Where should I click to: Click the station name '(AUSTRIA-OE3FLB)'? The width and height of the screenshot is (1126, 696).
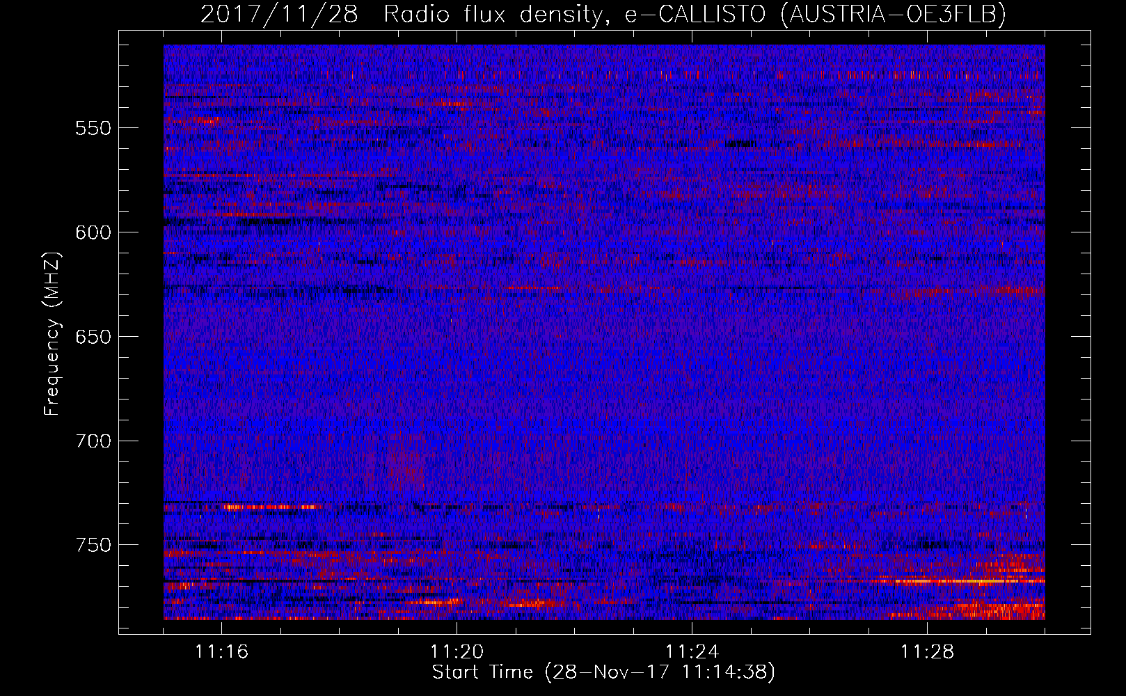tap(894, 15)
